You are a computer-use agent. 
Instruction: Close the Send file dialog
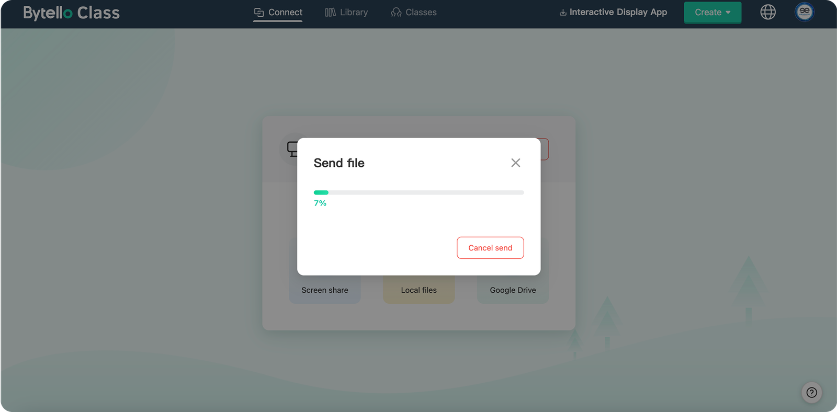tap(515, 163)
